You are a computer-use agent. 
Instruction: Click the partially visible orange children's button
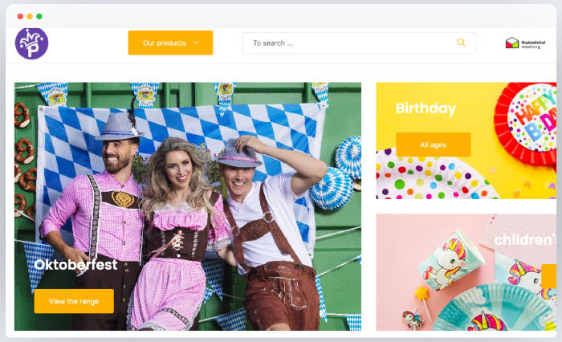click(x=549, y=276)
